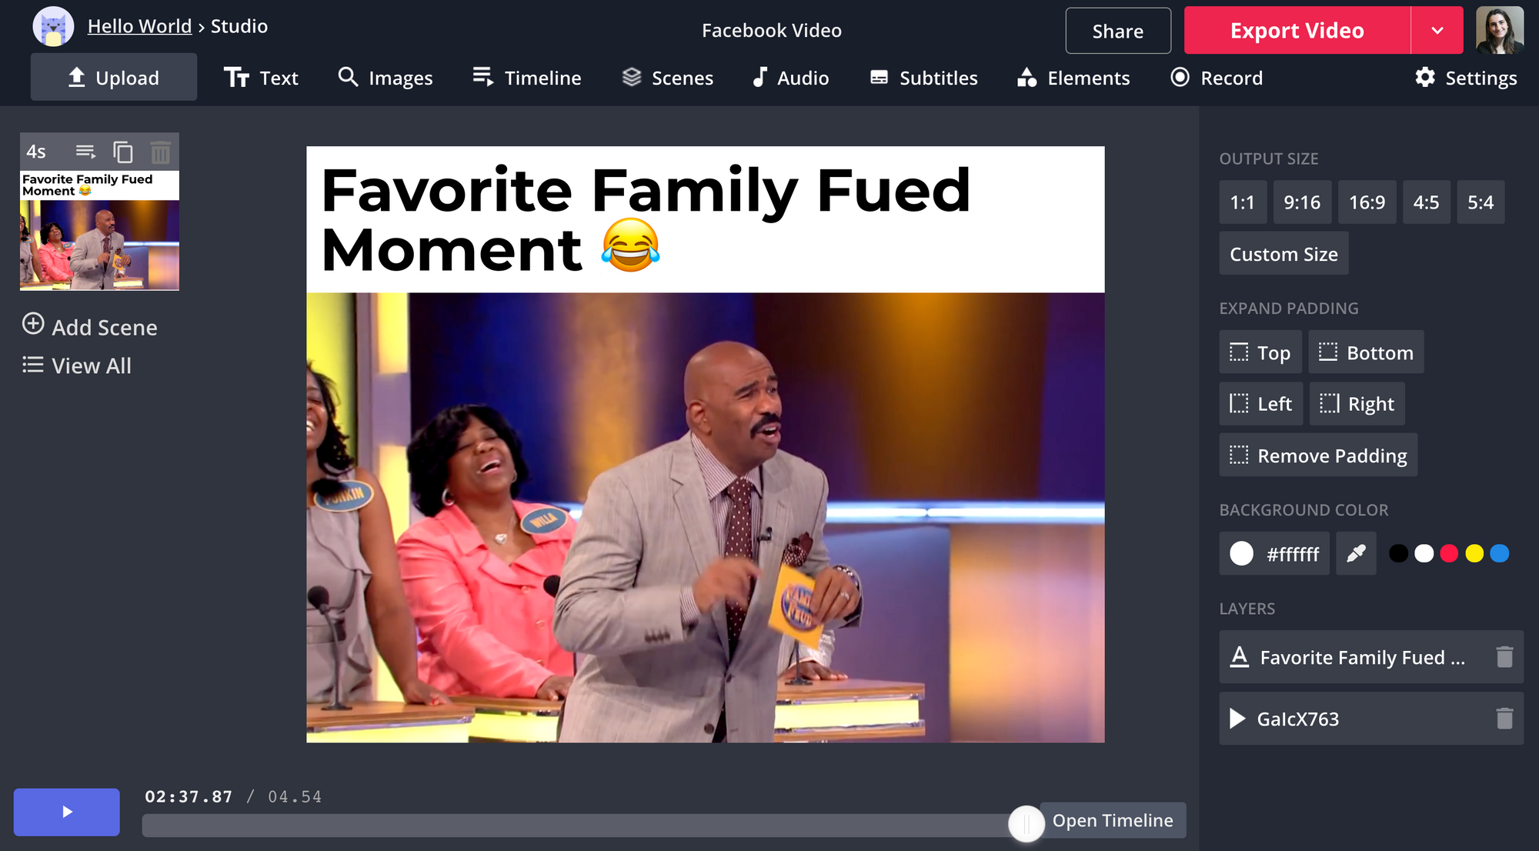Delete the scene using the trash icon
The height and width of the screenshot is (851, 1539).
coord(160,152)
